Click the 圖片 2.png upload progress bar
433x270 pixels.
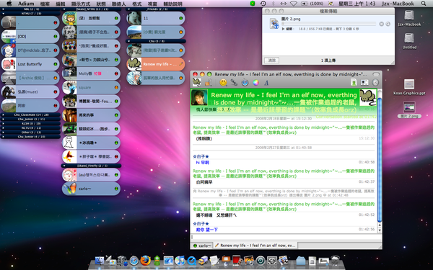point(328,24)
